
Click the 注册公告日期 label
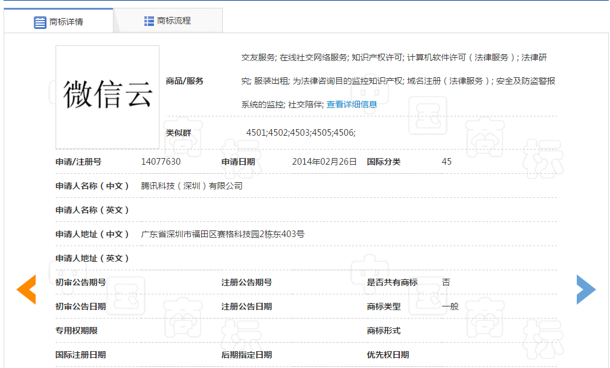pos(246,306)
